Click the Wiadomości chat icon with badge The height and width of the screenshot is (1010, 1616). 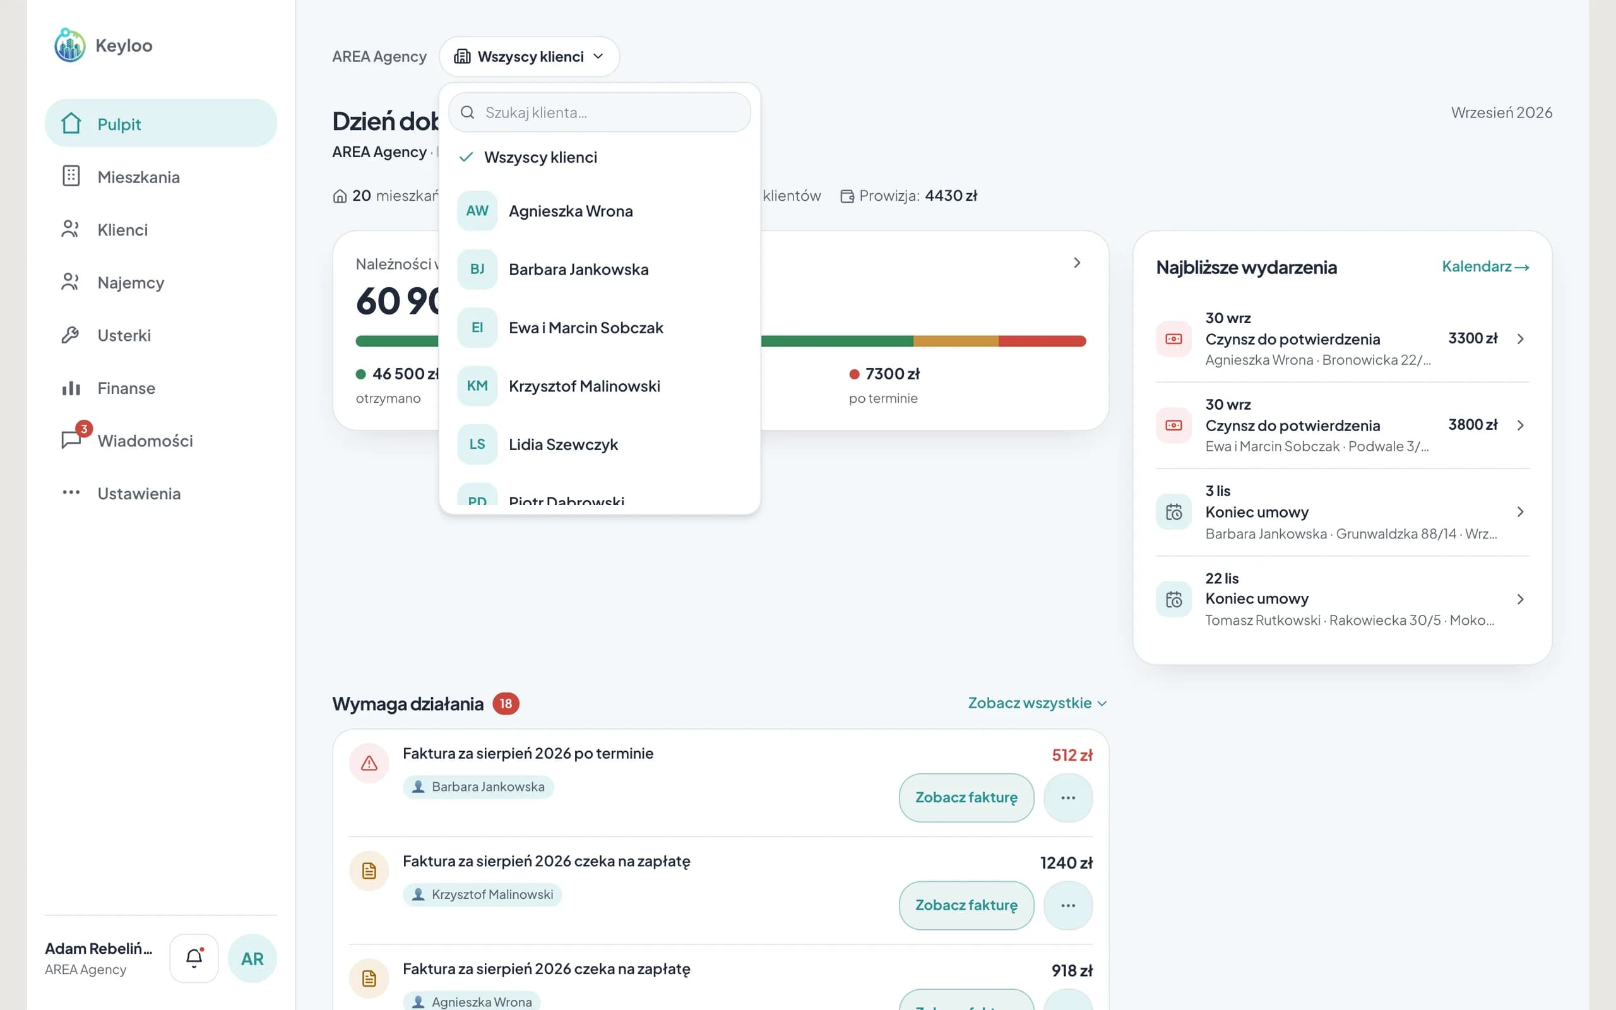point(71,439)
